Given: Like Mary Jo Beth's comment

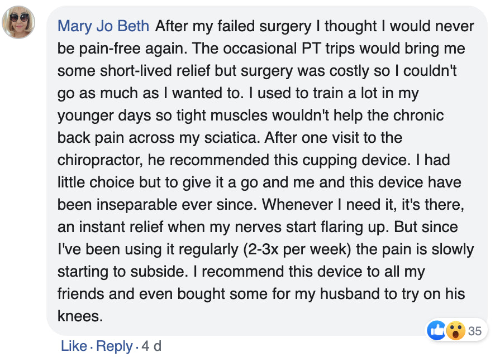Looking at the screenshot, I should coord(74,346).
